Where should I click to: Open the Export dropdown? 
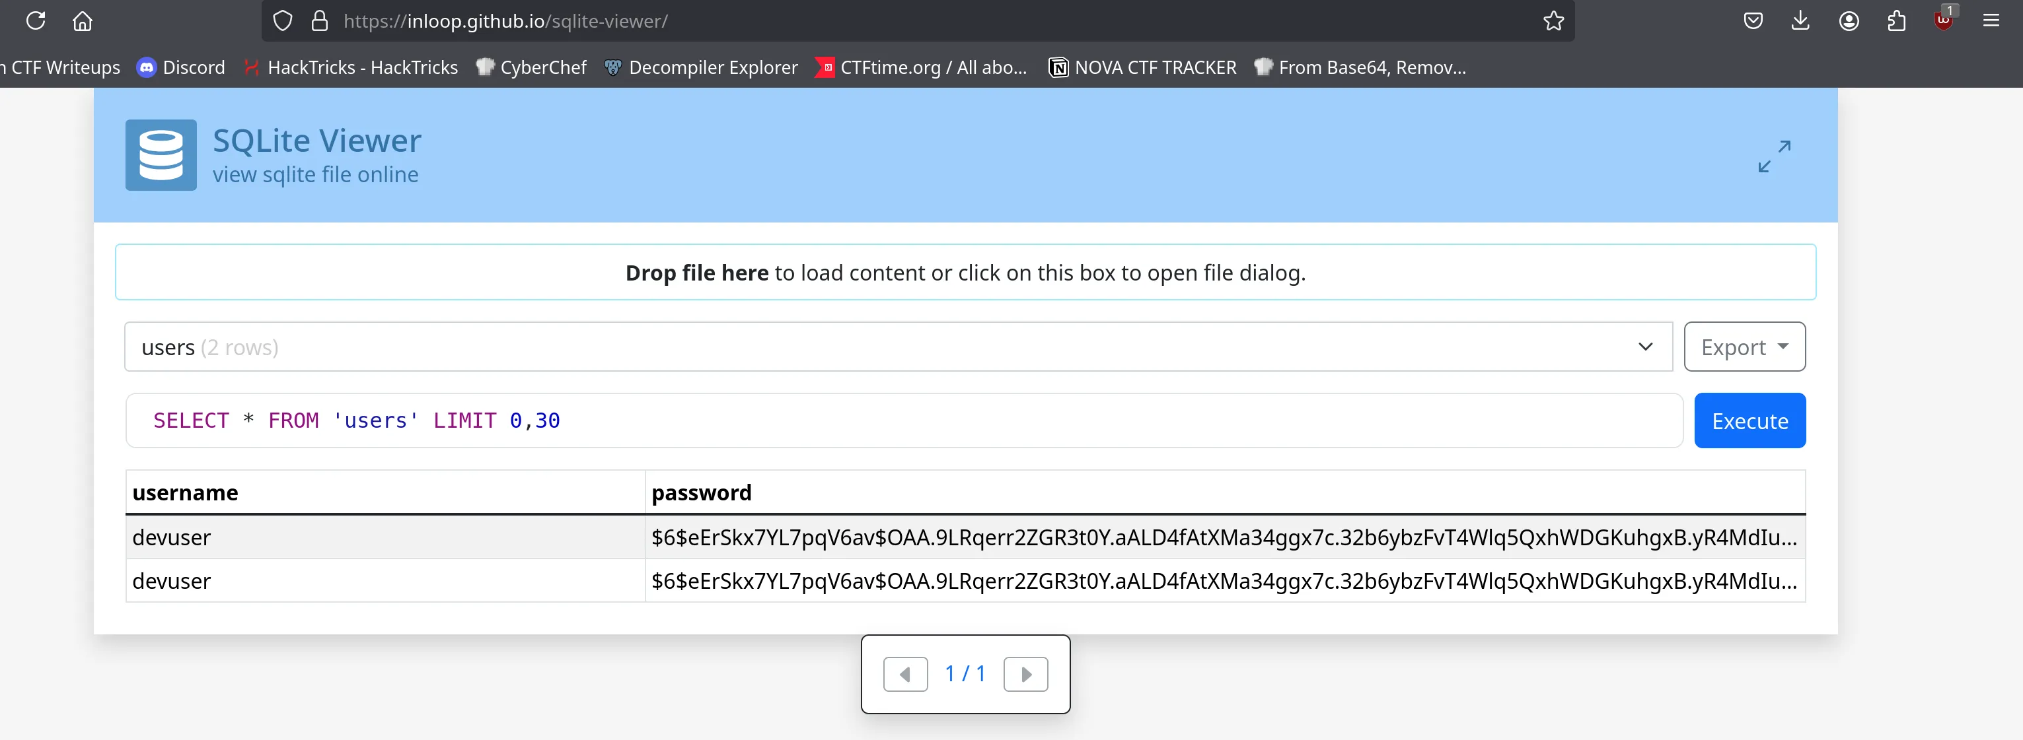point(1744,347)
